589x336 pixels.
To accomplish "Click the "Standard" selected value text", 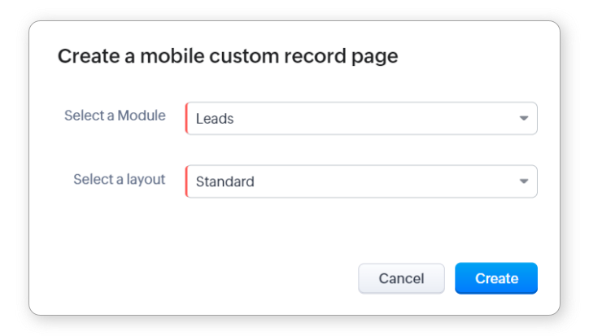I will click(x=225, y=181).
